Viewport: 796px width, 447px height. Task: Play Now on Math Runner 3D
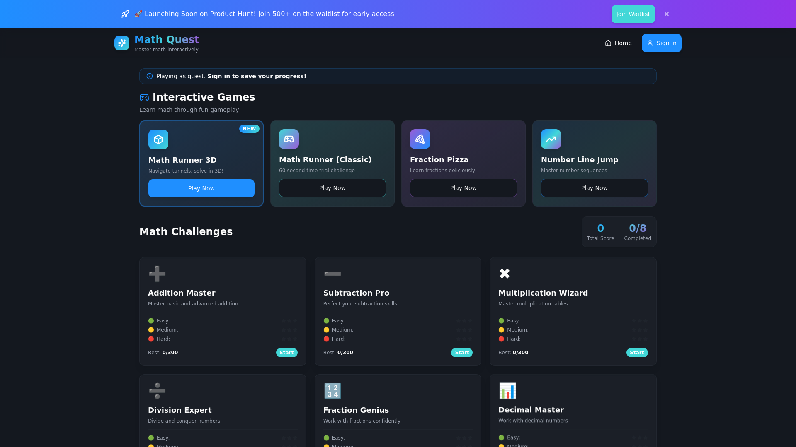coord(201,188)
